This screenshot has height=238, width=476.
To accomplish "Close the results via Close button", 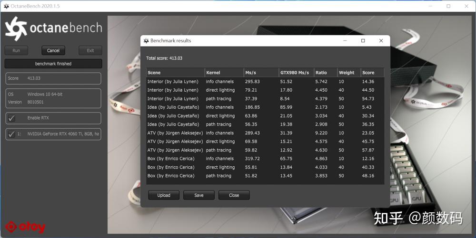I will pos(234,195).
